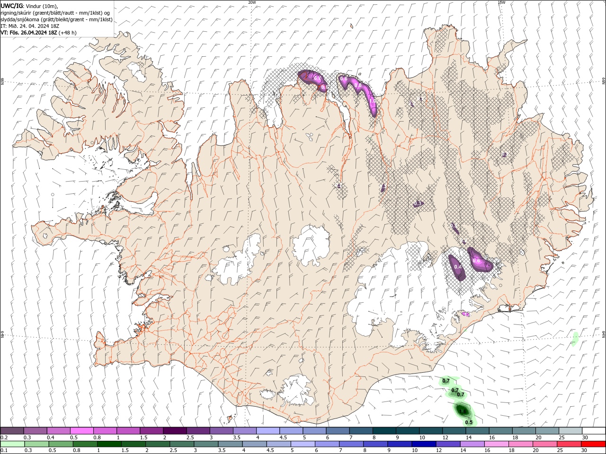Click the "0.6" value on the southeast snow patch

476,261
